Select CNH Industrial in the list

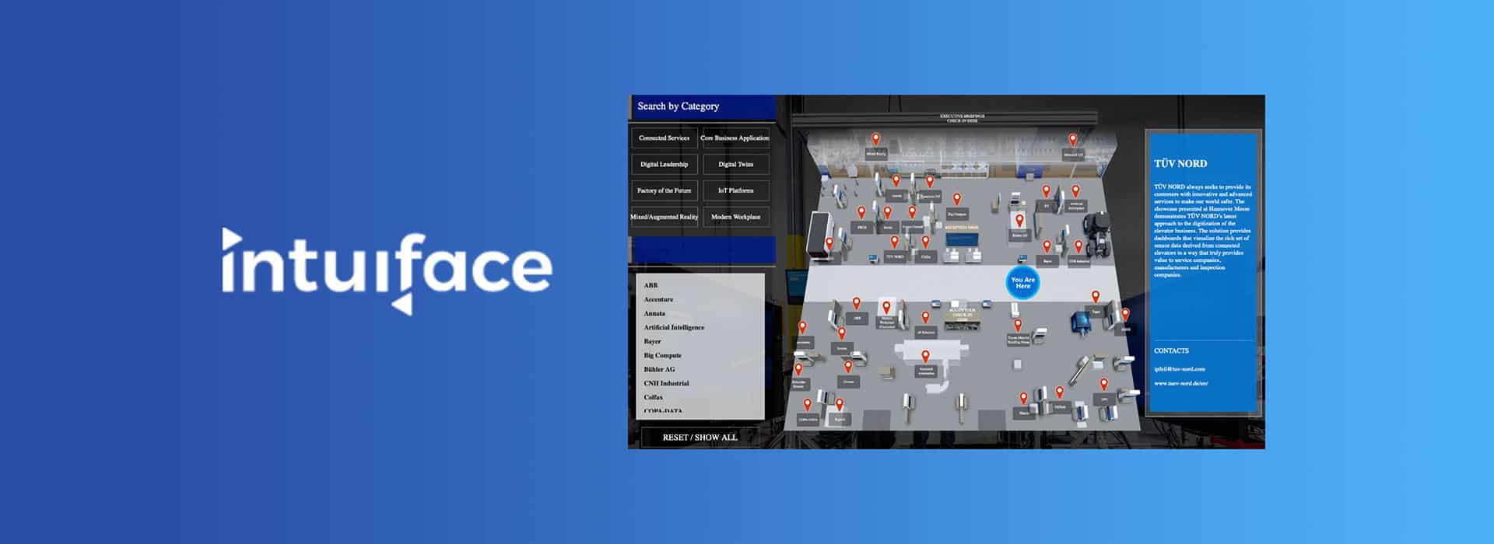666,383
